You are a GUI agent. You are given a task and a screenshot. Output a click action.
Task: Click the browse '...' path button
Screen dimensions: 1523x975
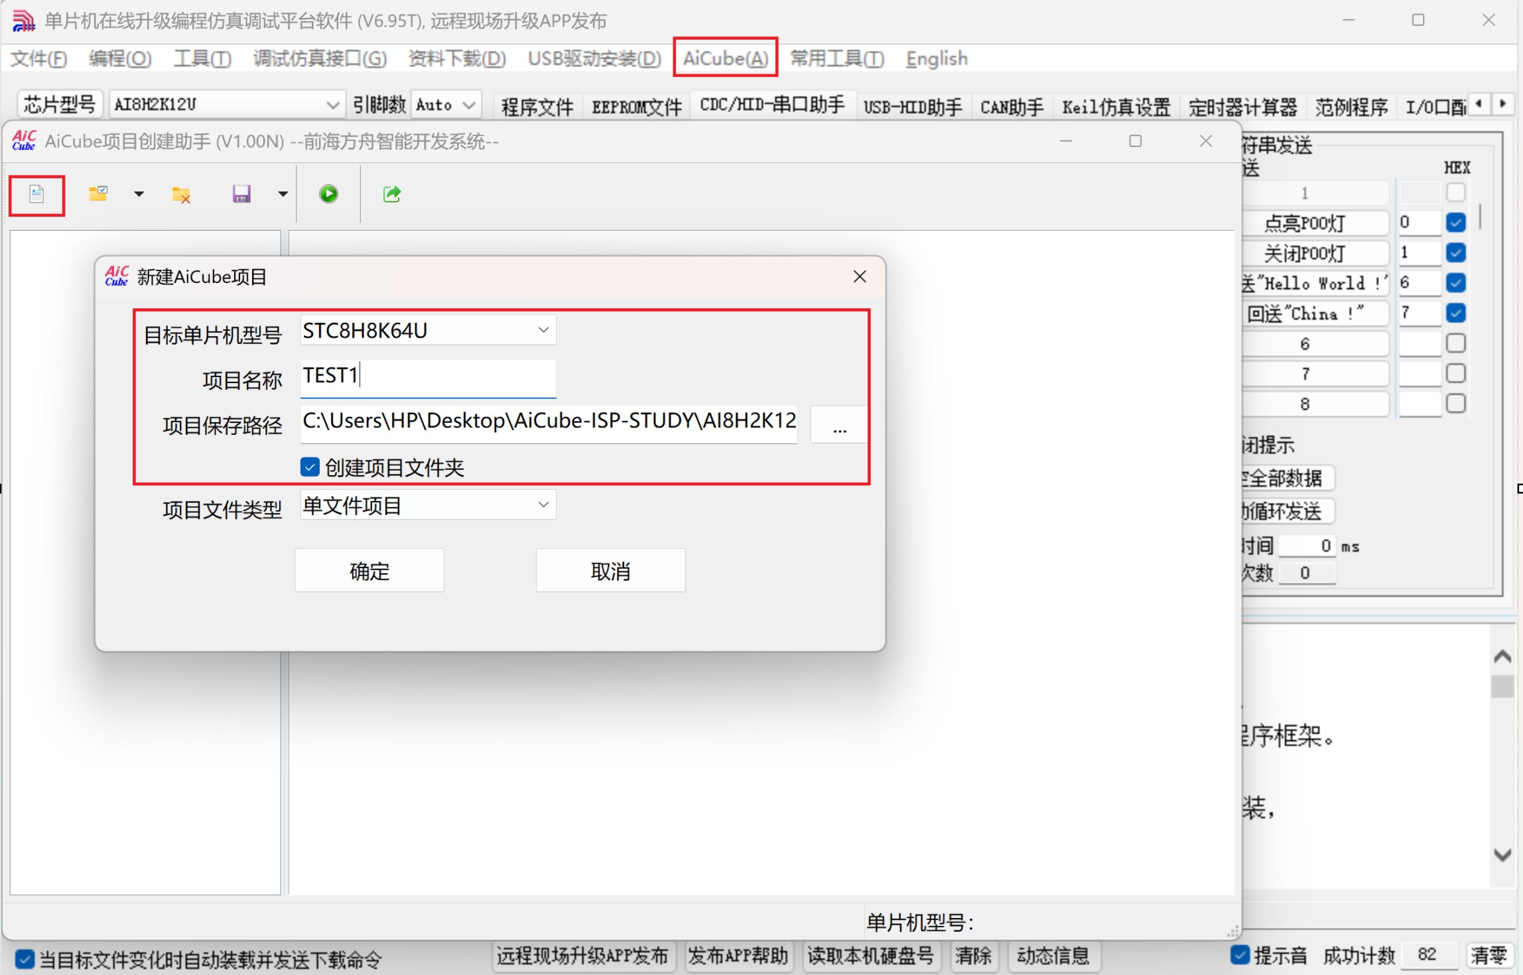coord(839,424)
